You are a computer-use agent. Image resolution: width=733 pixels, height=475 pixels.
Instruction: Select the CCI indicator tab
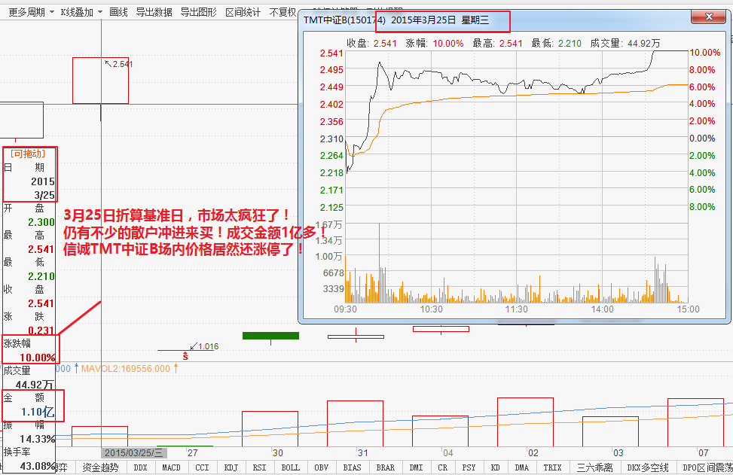pyautogui.click(x=202, y=467)
